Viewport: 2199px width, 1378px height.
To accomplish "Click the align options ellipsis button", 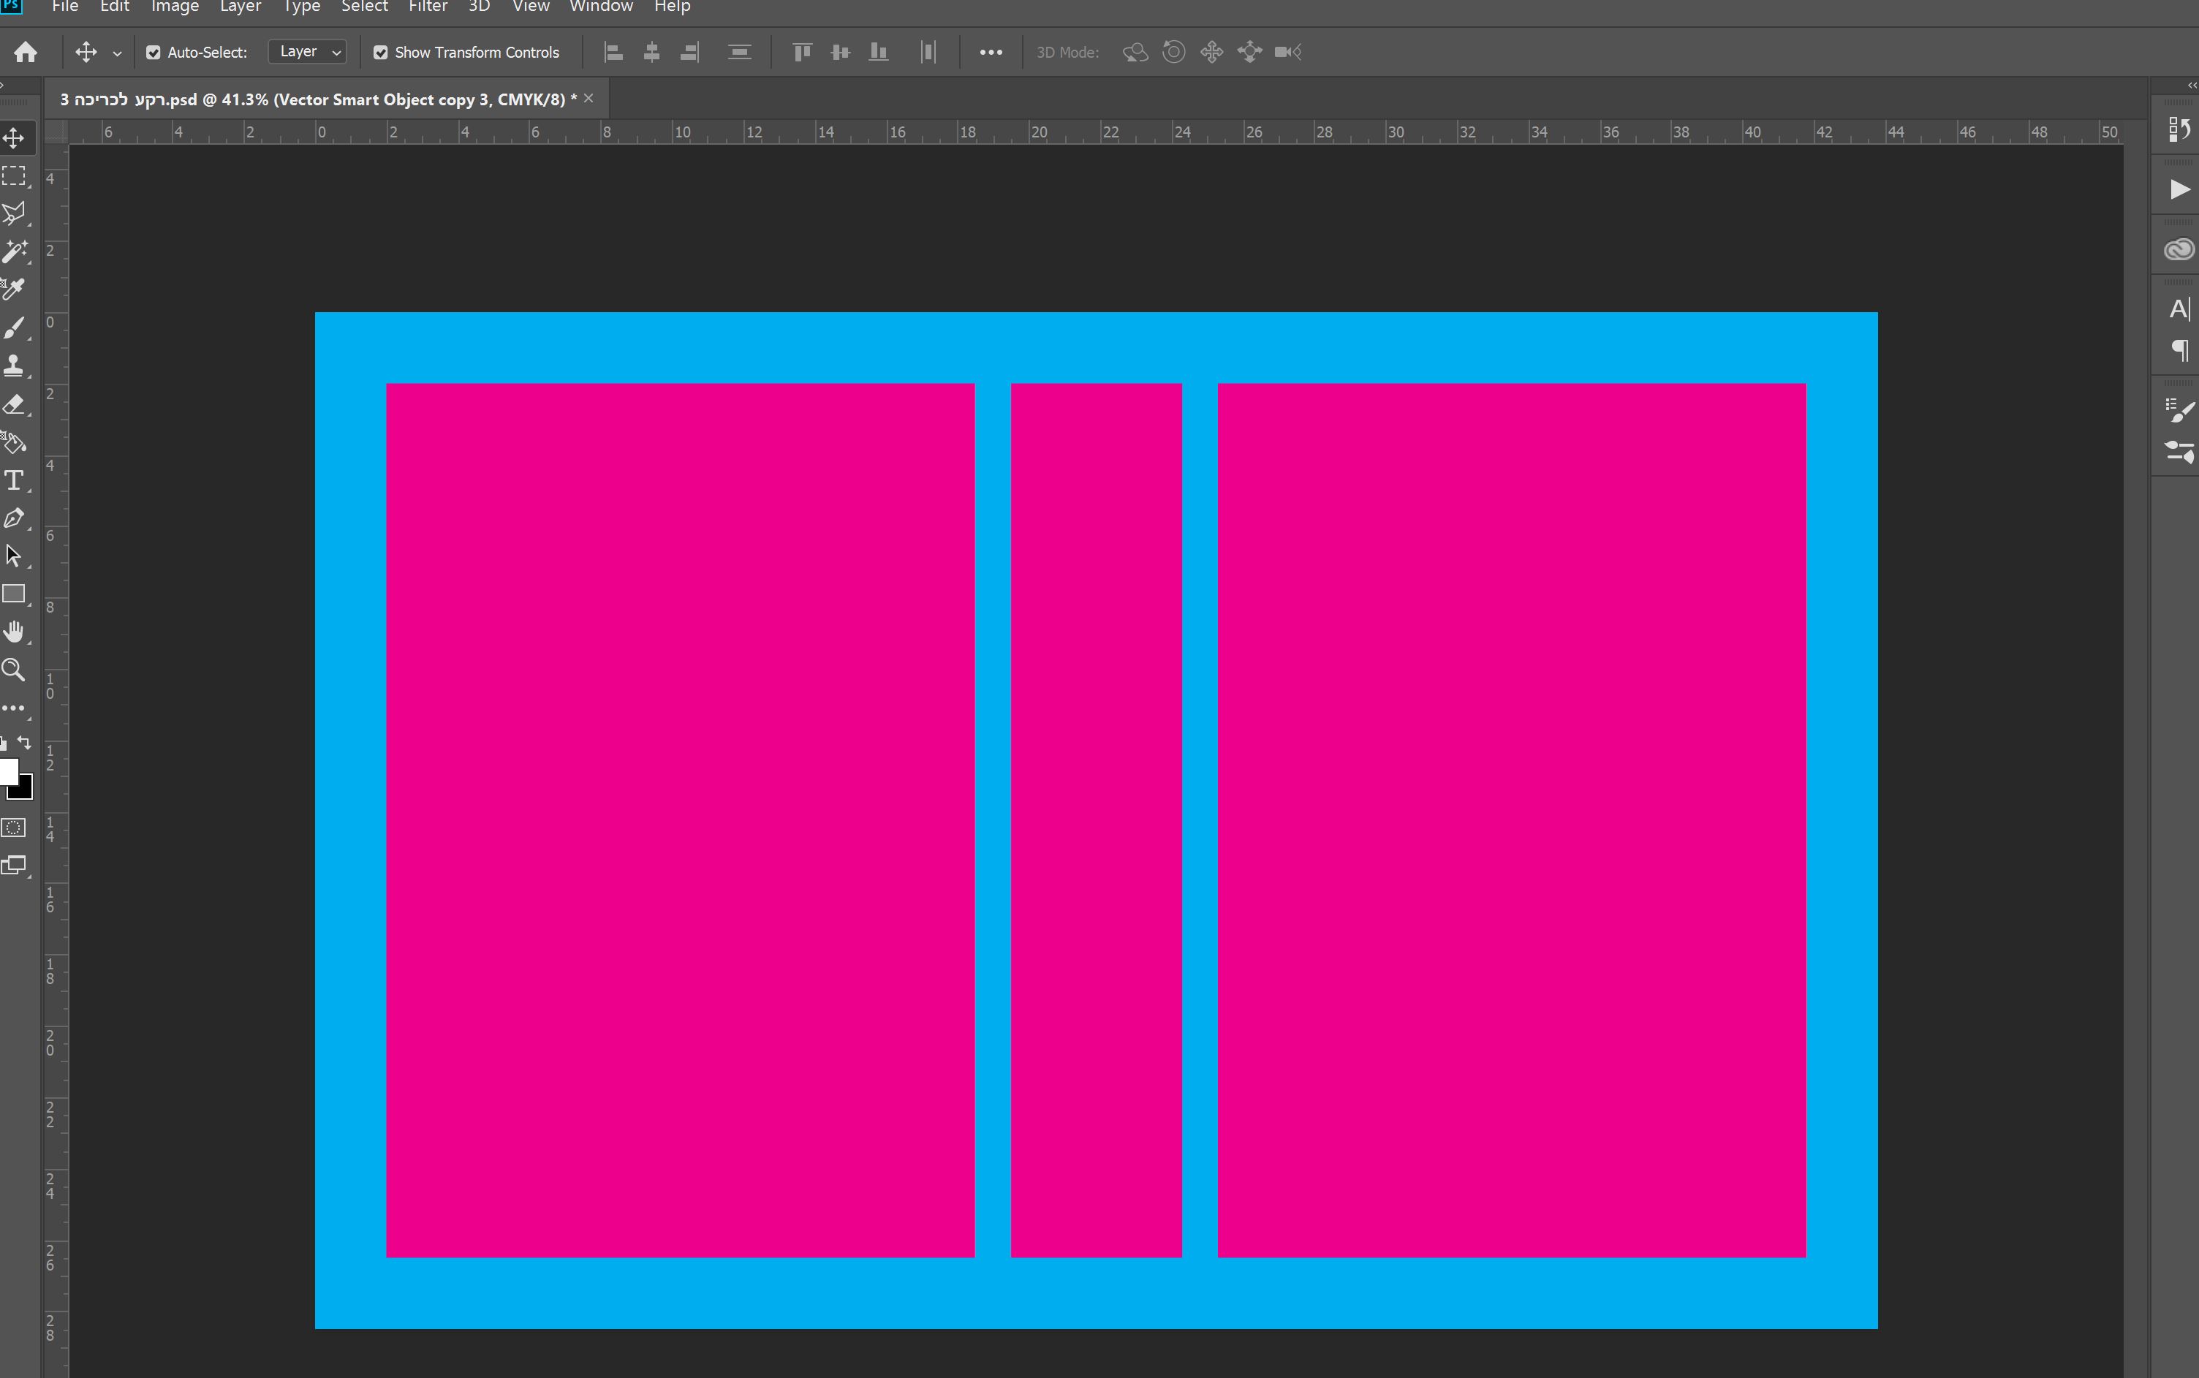I will pyautogui.click(x=991, y=53).
